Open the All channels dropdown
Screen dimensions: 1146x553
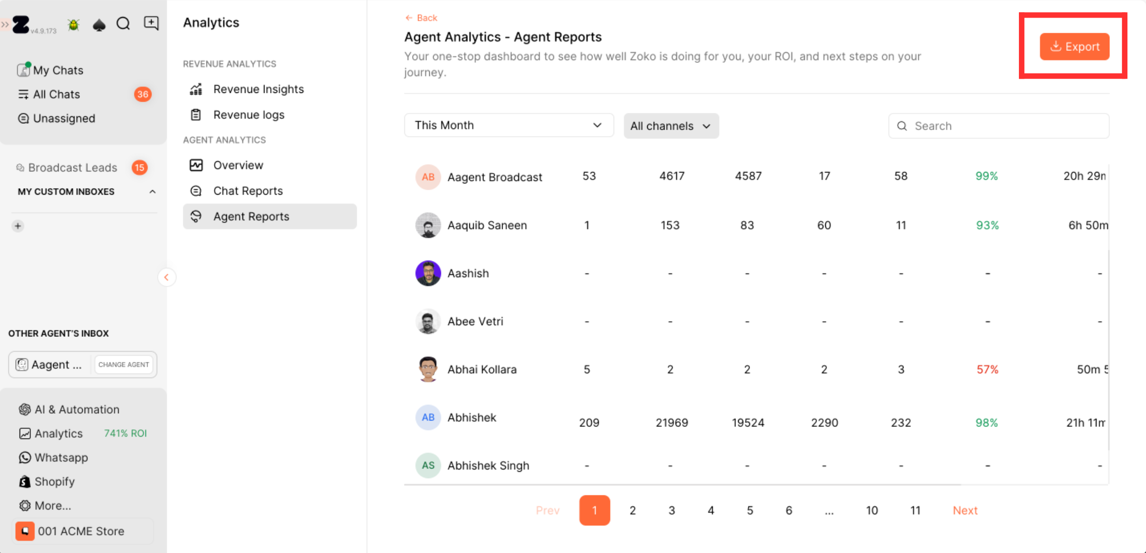click(670, 126)
